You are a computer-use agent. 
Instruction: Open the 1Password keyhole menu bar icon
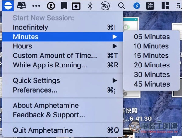[x=51, y=6]
